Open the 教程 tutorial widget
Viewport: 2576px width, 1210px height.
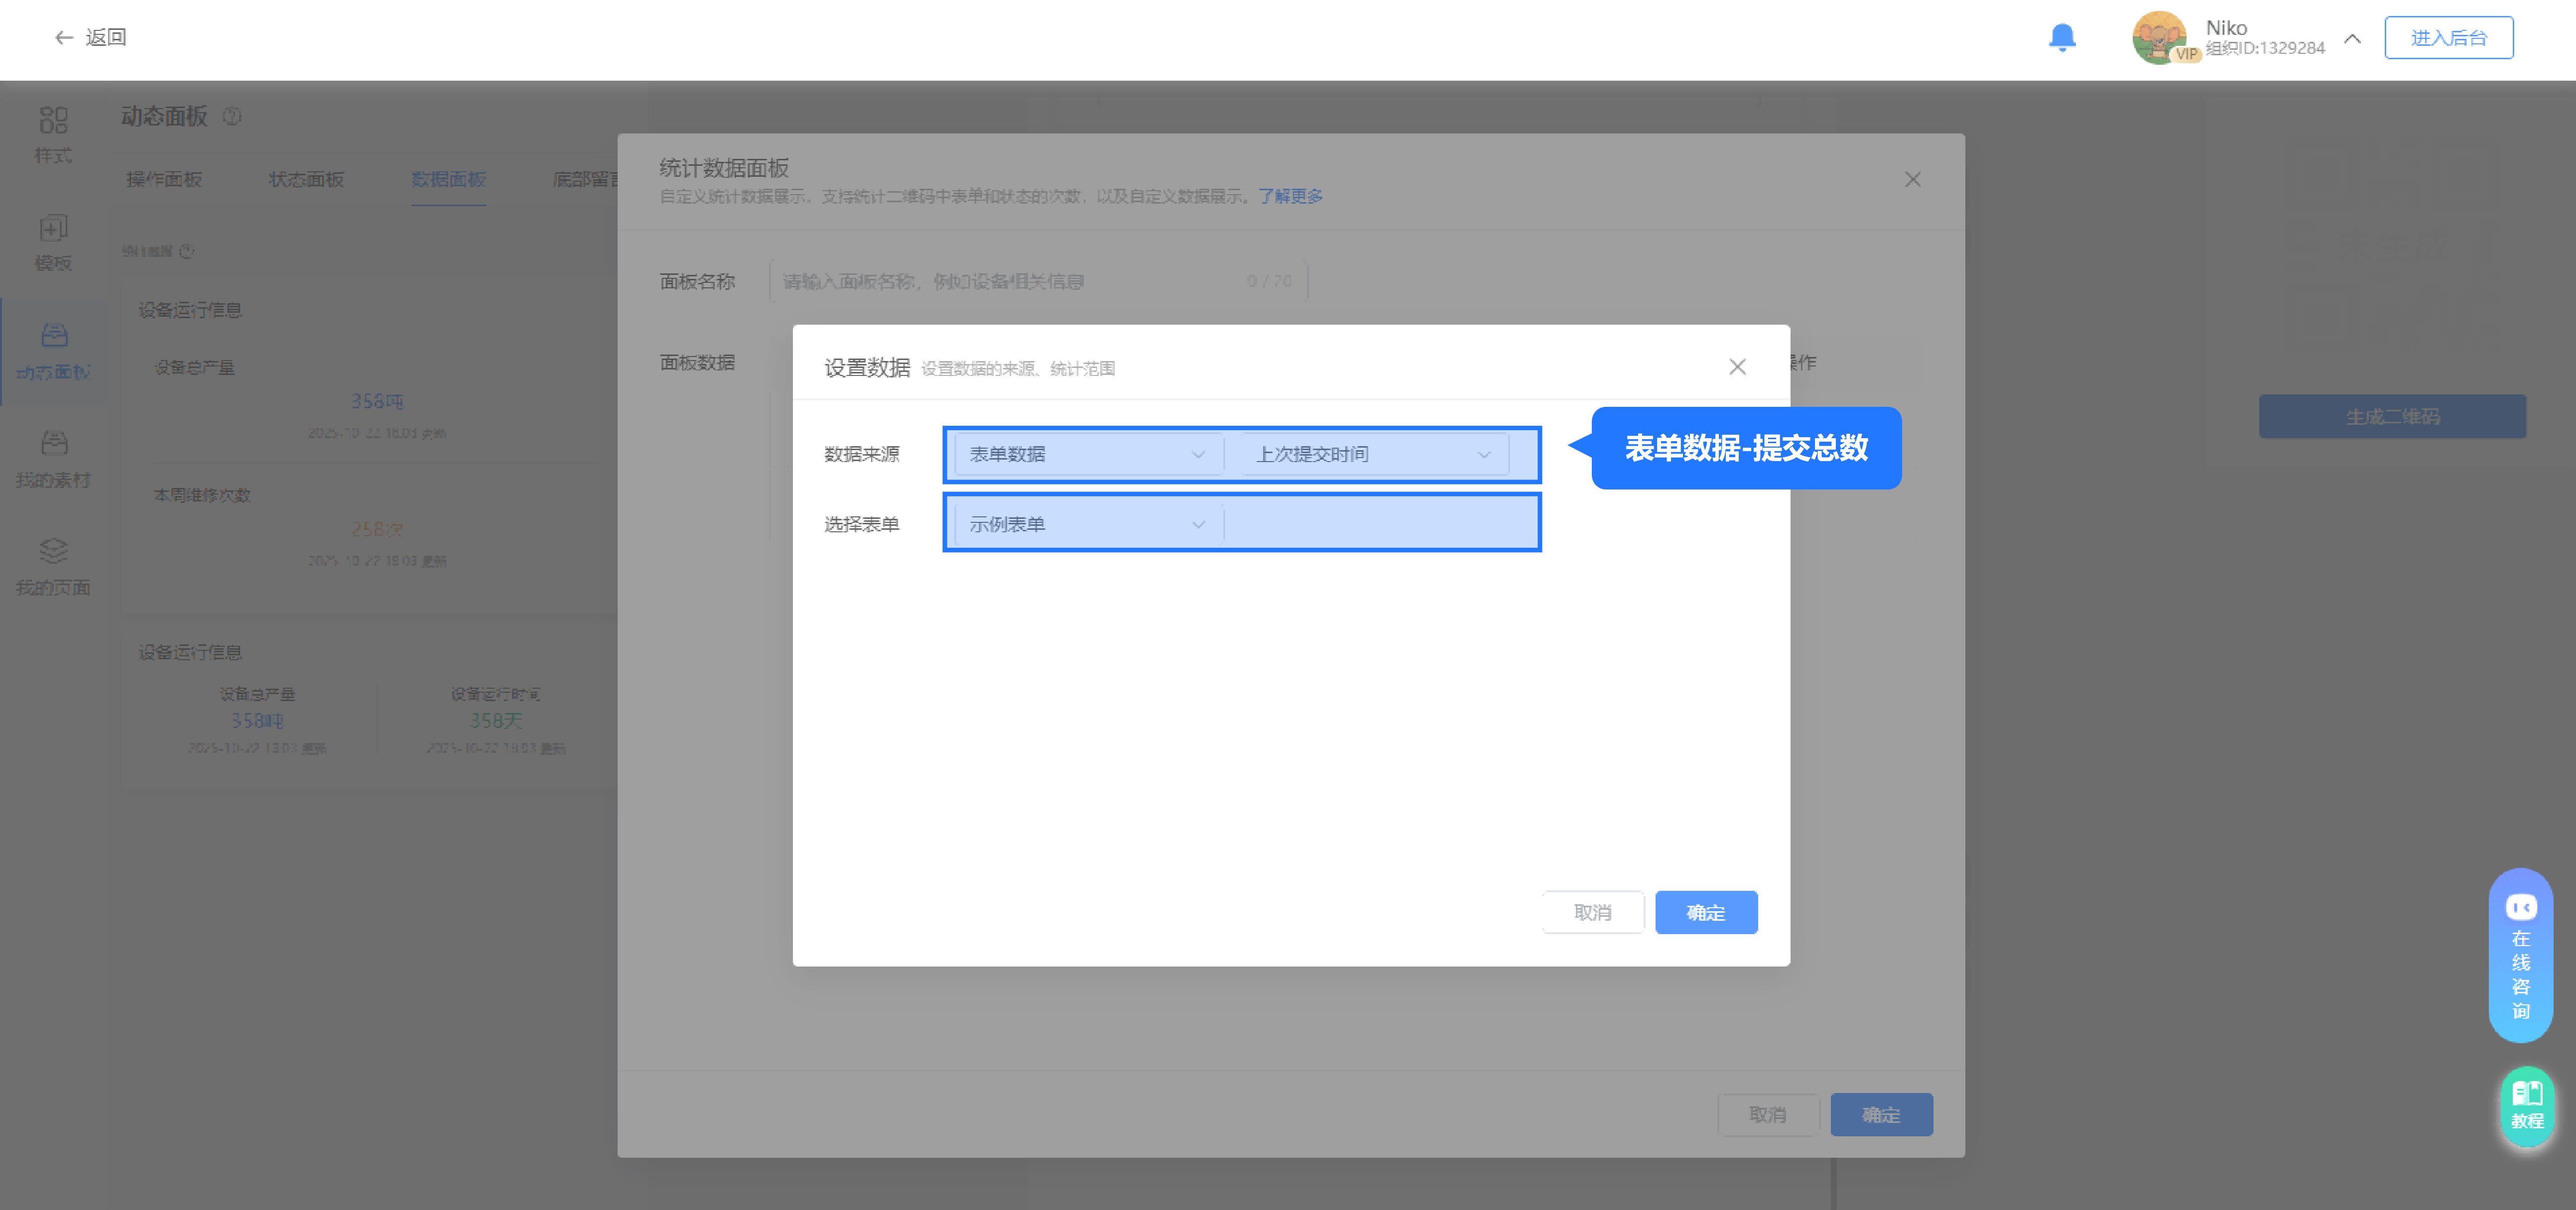tap(2527, 1106)
